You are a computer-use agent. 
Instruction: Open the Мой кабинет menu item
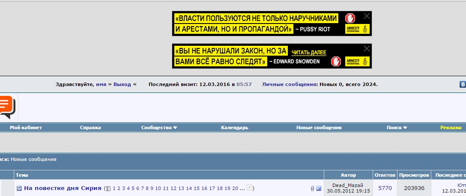(26, 128)
